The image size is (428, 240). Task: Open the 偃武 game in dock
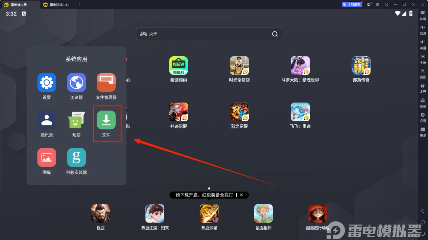100,213
